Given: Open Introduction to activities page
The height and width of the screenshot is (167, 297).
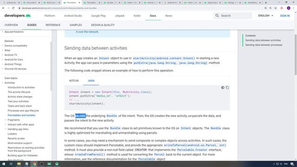Looking at the screenshot, I should click(21, 88).
